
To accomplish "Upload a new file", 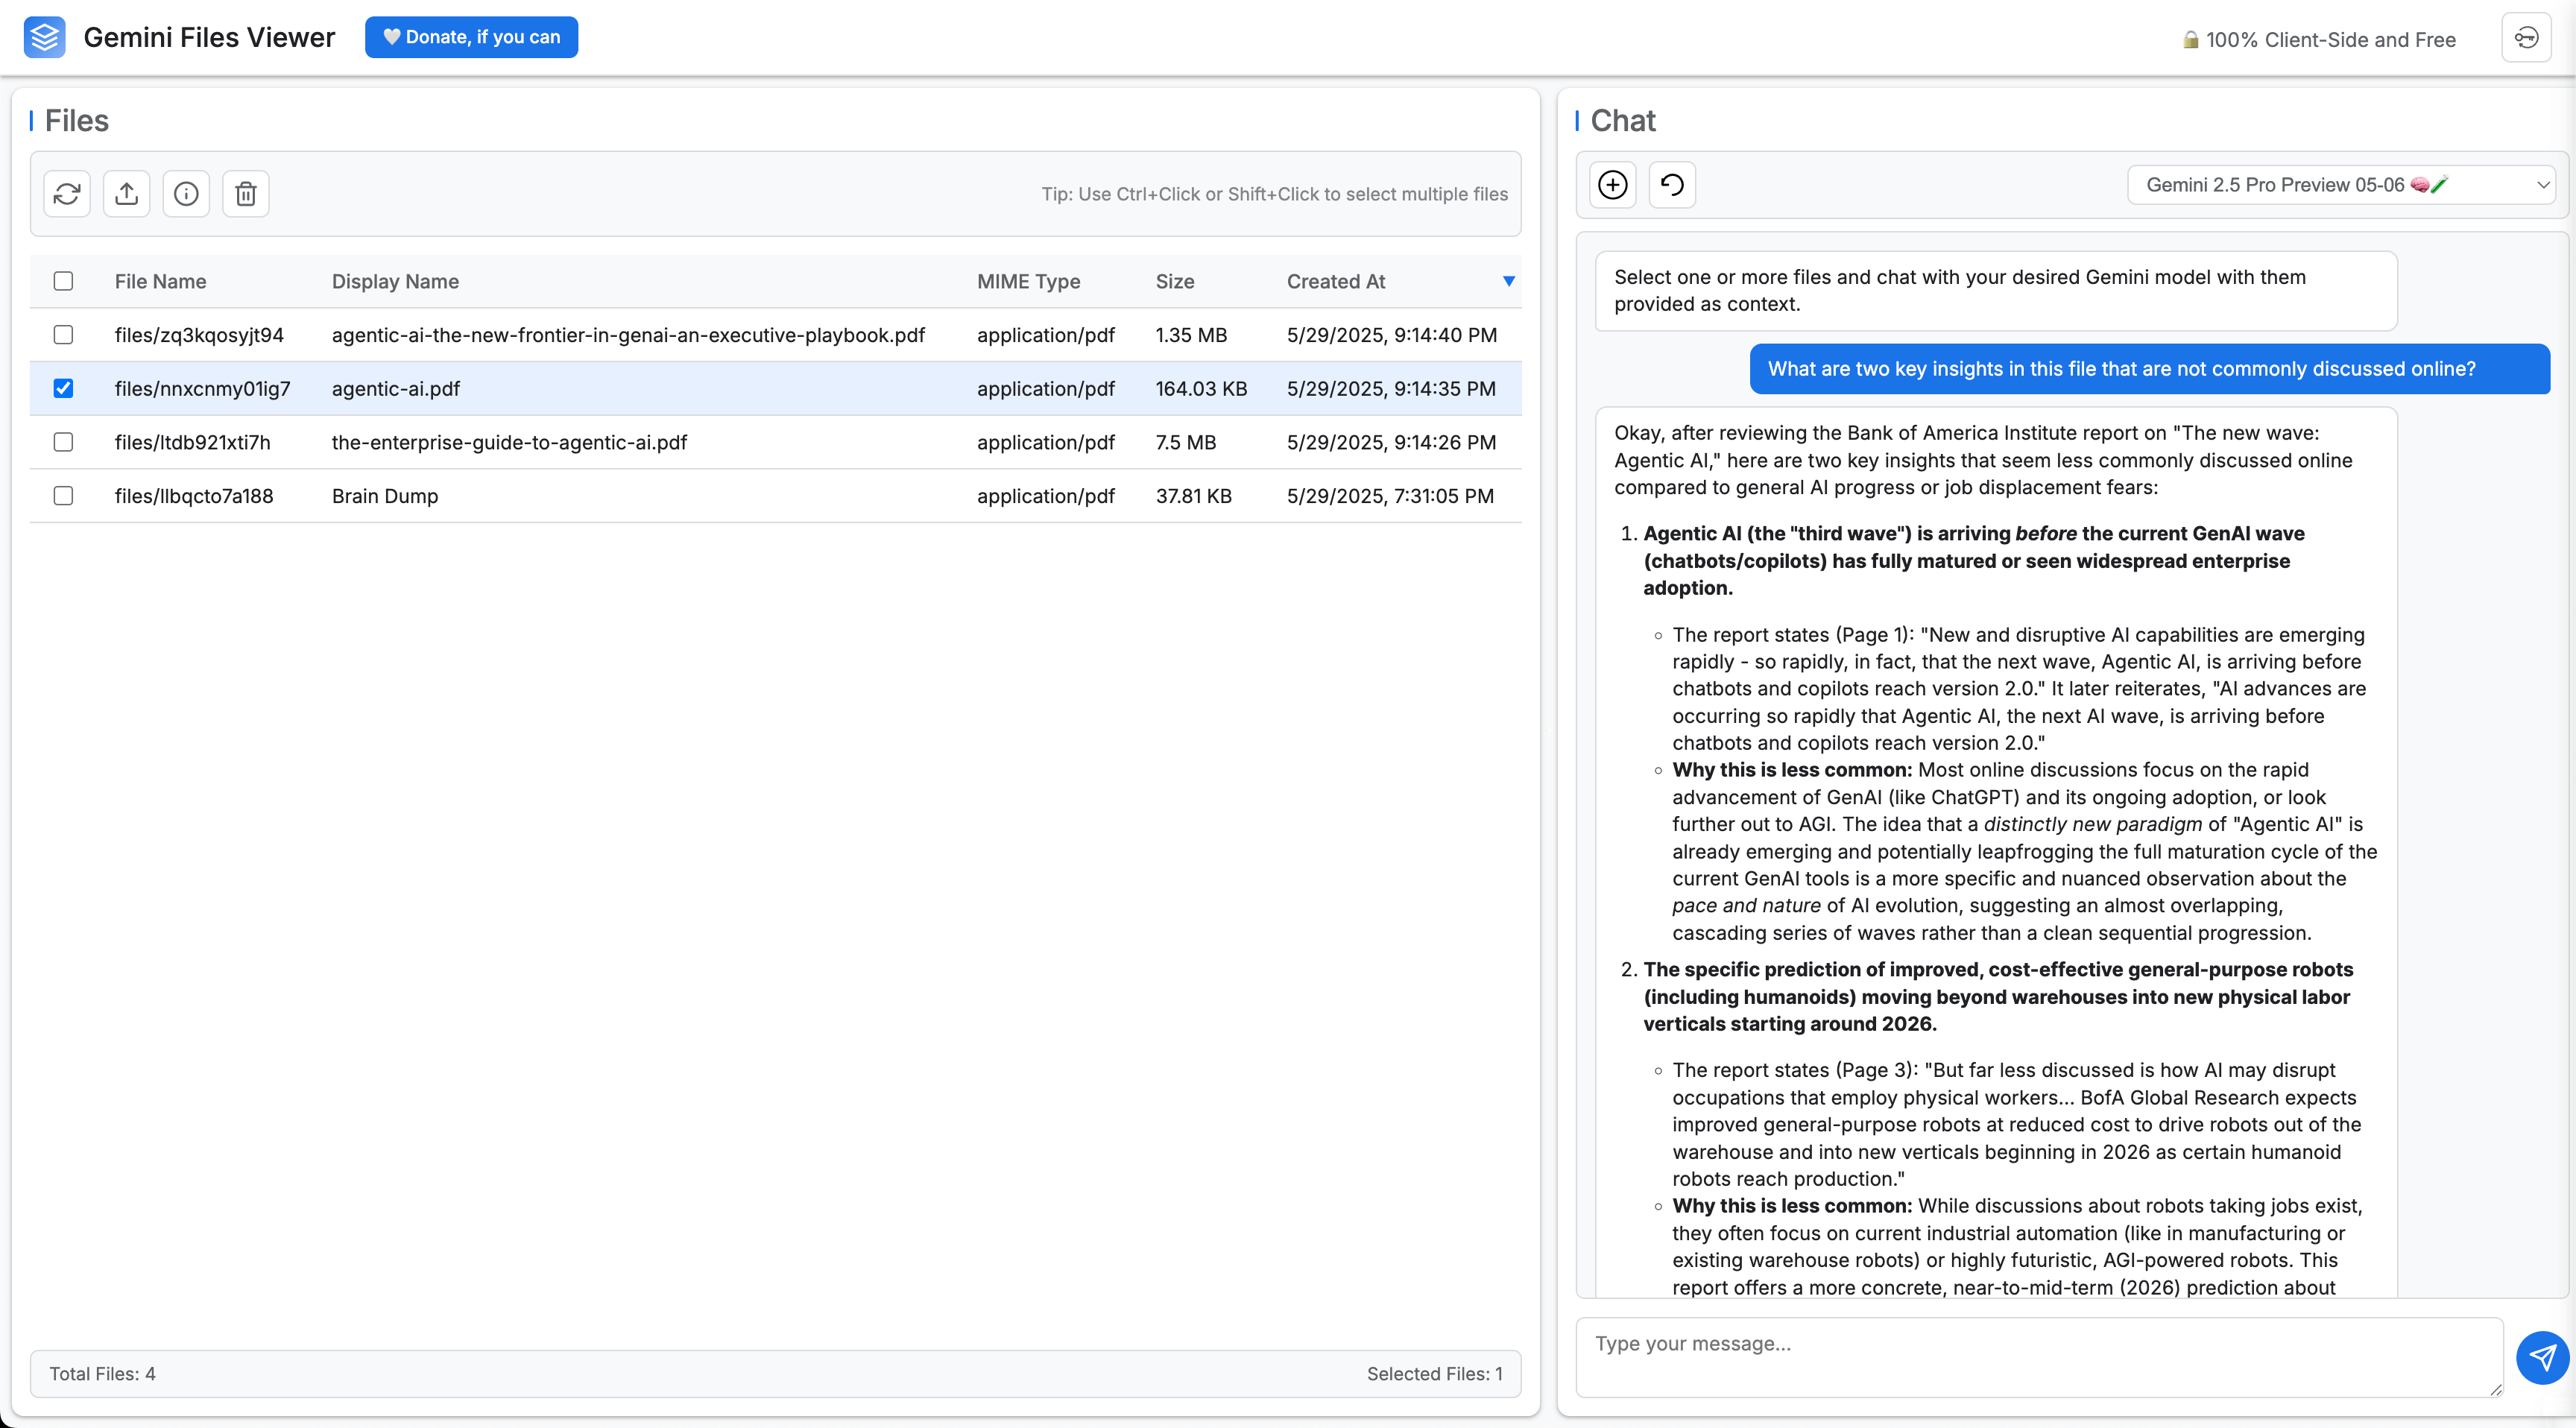I will coord(126,193).
